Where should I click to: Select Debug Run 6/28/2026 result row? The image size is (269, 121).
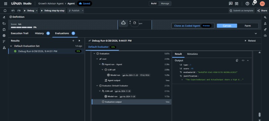46,51
